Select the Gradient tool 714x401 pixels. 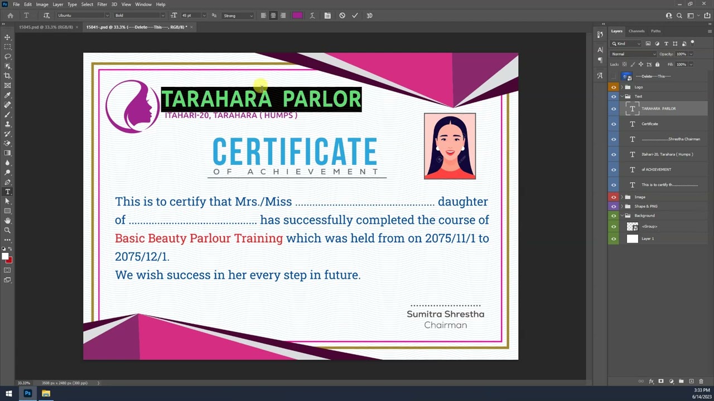pos(7,153)
